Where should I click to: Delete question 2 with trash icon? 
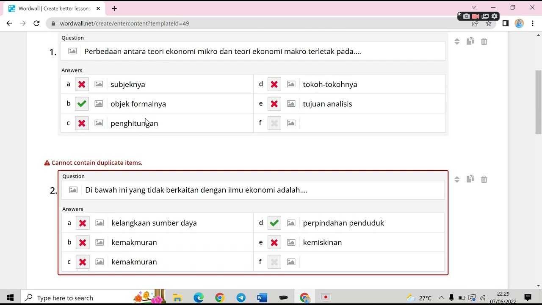pos(484,179)
